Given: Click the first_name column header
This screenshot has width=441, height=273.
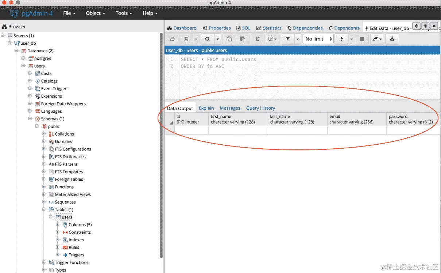Looking at the screenshot, I should tap(238, 119).
